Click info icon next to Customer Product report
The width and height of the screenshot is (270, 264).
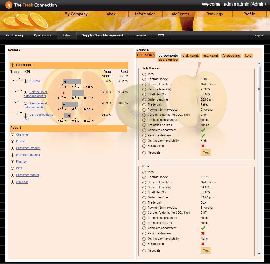12,148
